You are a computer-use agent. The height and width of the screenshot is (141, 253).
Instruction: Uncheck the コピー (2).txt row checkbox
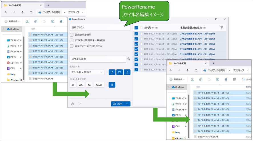tap(136, 34)
